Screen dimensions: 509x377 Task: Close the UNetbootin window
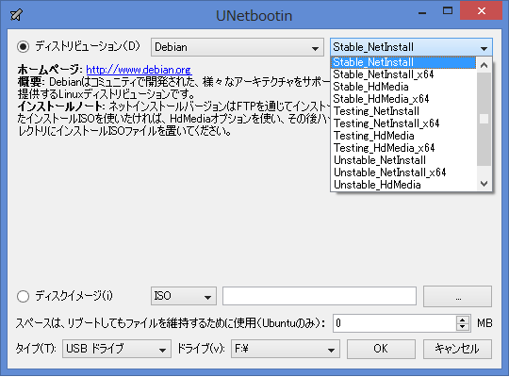(x=482, y=11)
